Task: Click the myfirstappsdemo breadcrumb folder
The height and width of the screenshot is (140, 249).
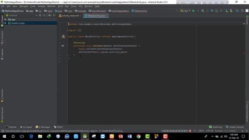Action: pyautogui.click(x=119, y=11)
